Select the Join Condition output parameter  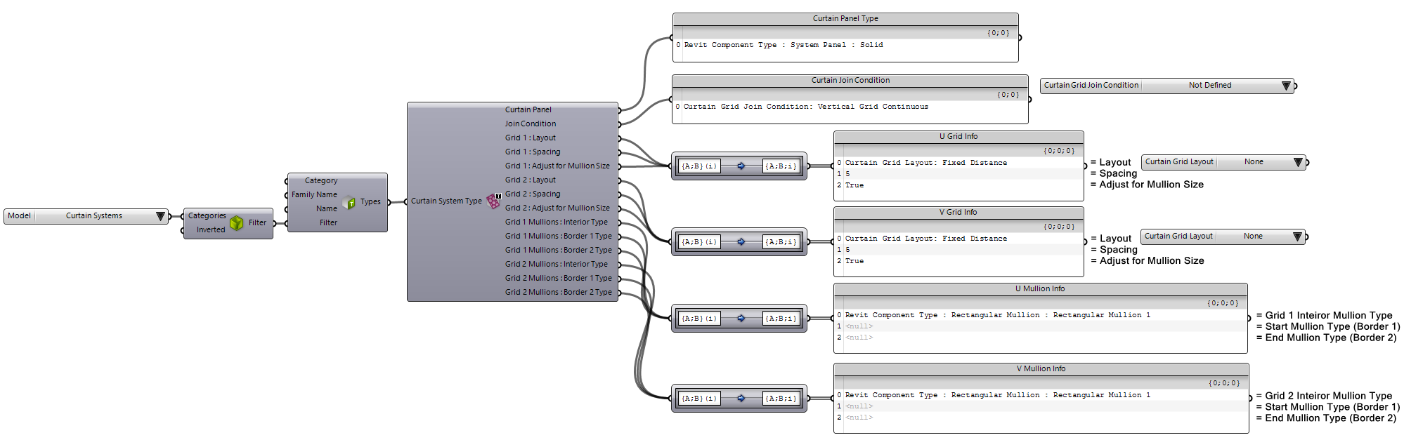click(530, 124)
